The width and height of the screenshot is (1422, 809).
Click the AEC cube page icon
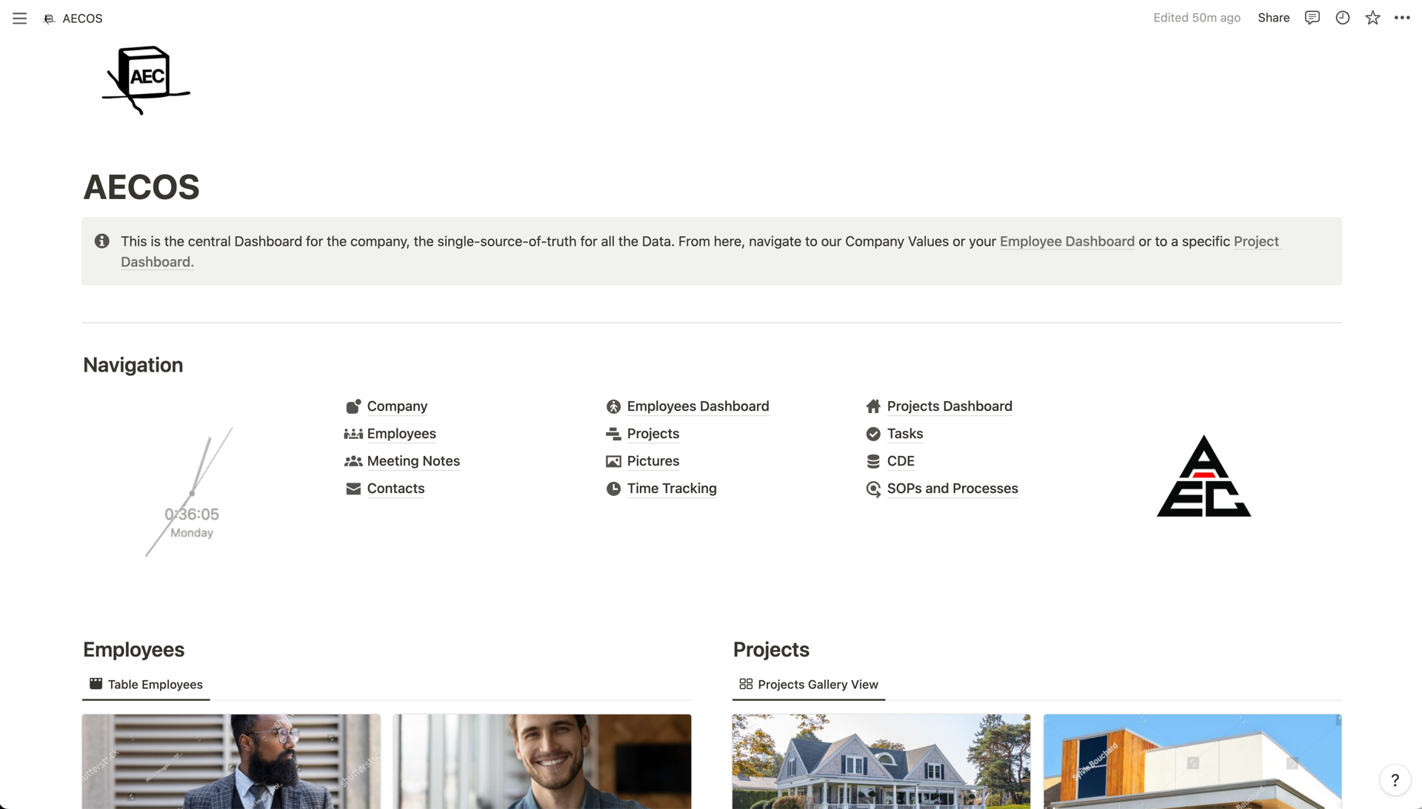tap(146, 80)
